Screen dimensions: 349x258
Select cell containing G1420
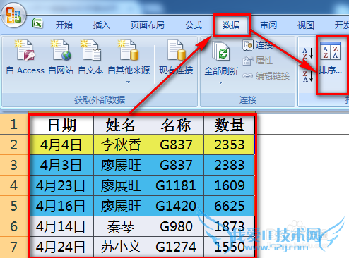(176, 206)
